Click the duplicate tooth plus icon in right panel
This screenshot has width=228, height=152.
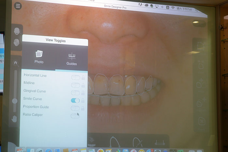pyautogui.click(x=202, y=102)
